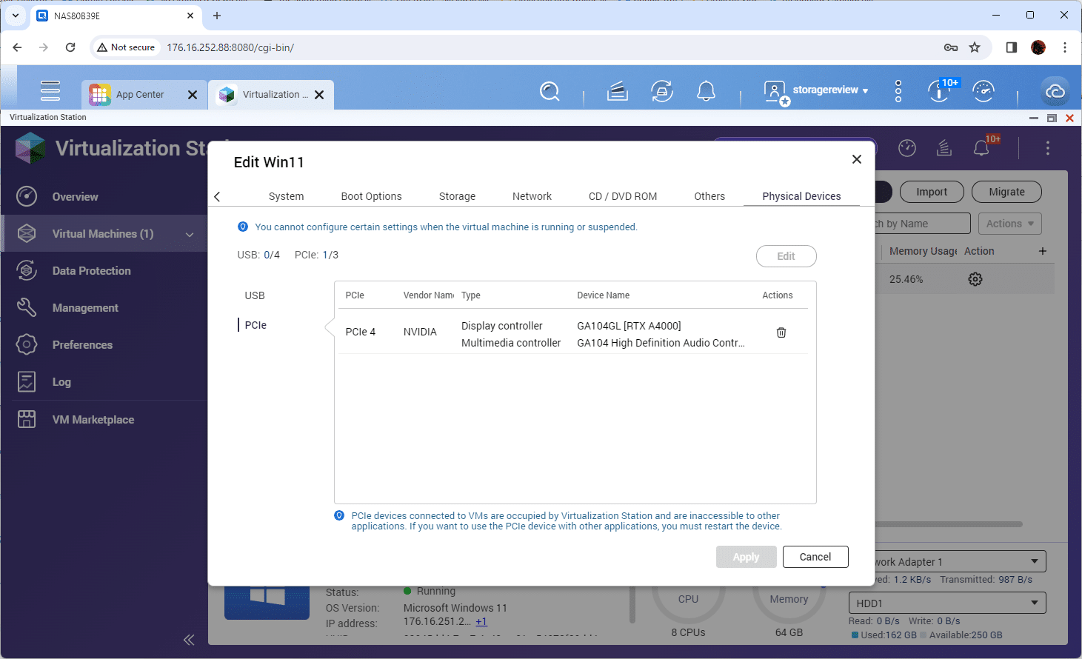This screenshot has width=1082, height=659.
Task: Switch to the Storage tab
Action: [457, 196]
